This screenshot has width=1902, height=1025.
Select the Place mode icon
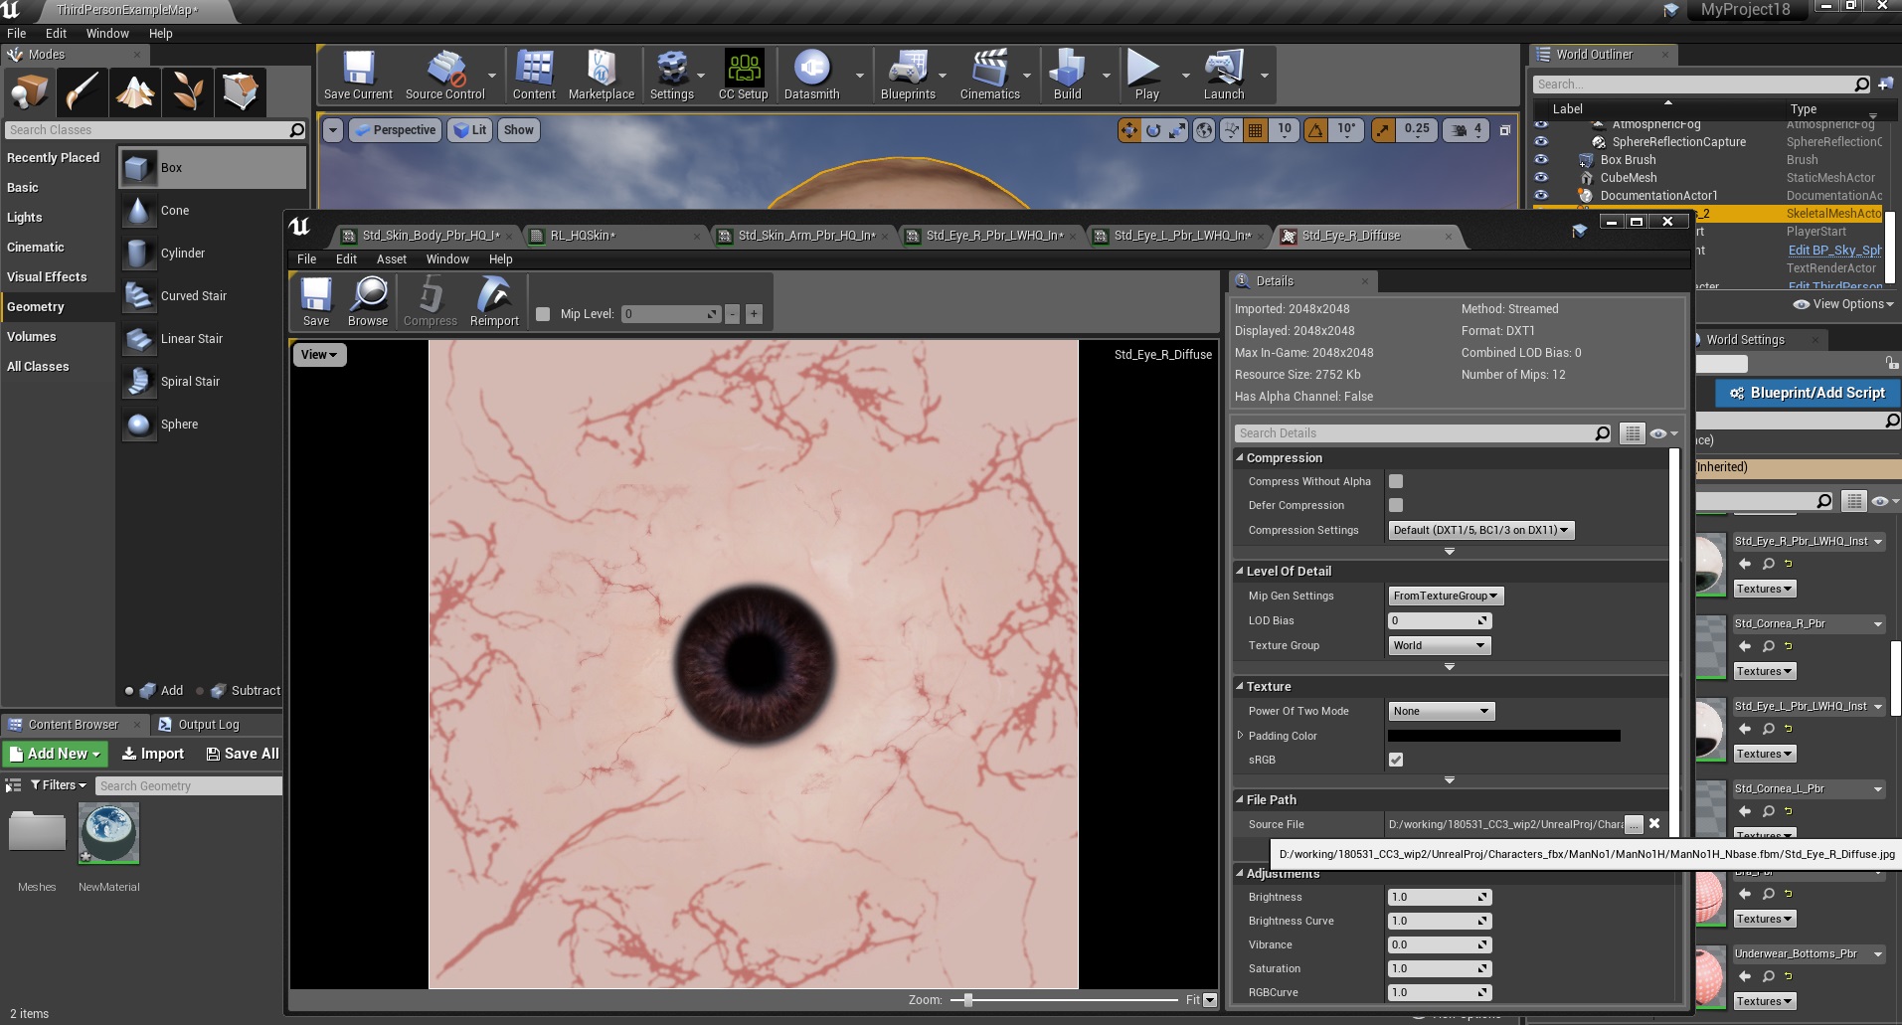[30, 91]
